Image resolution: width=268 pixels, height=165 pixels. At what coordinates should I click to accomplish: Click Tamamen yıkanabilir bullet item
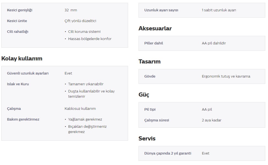pos(86,84)
